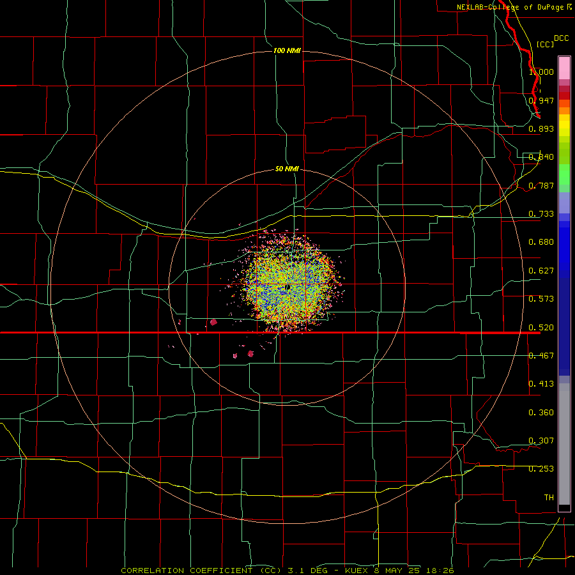Click the 0.520 scale value
The height and width of the screenshot is (575, 575).
click(x=541, y=328)
